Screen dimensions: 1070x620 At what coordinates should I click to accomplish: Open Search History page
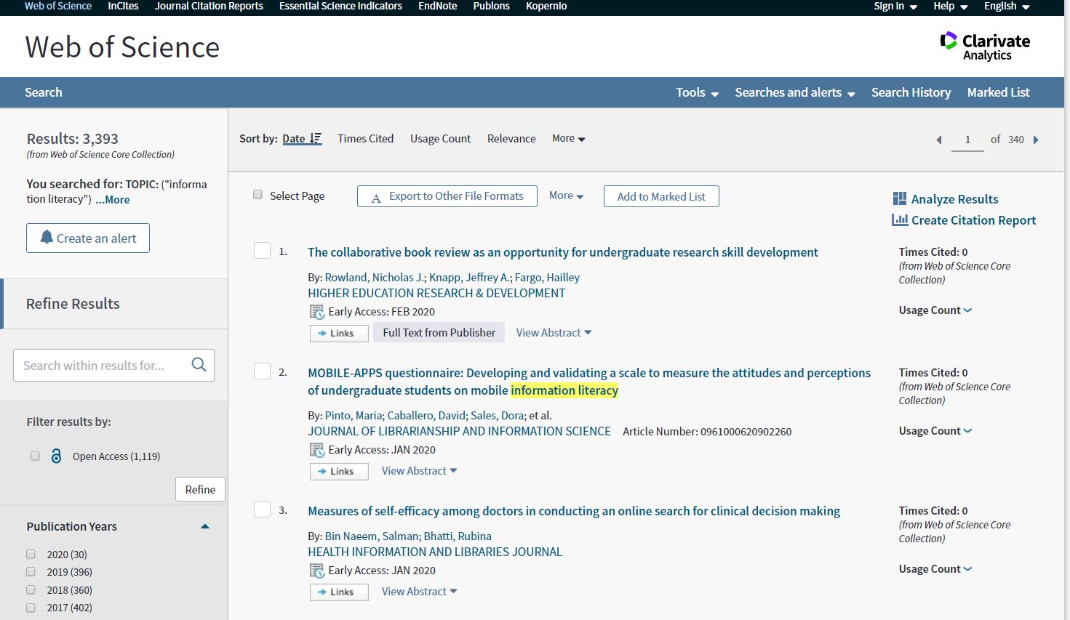[911, 92]
